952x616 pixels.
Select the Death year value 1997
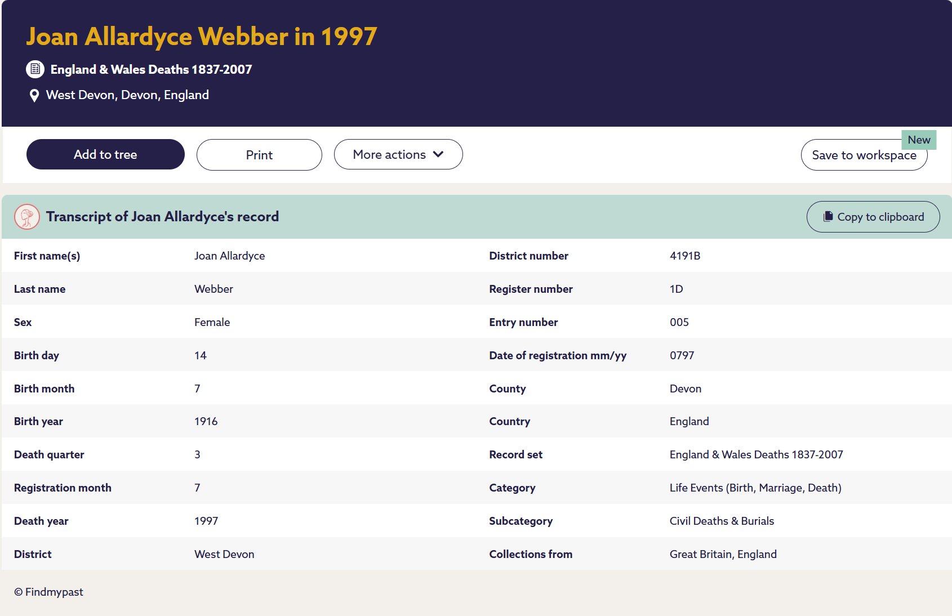pyautogui.click(x=206, y=521)
